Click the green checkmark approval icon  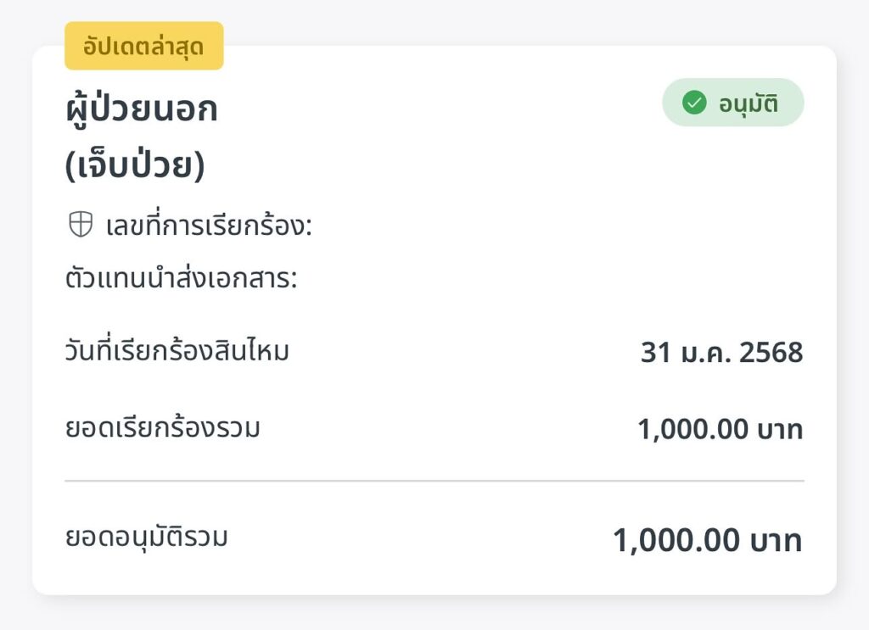[694, 103]
